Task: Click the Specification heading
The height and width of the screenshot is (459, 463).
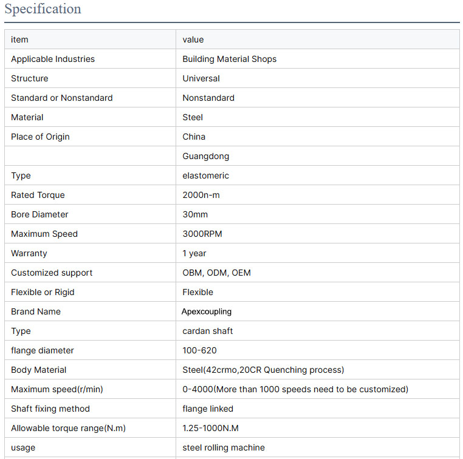Action: (x=43, y=9)
